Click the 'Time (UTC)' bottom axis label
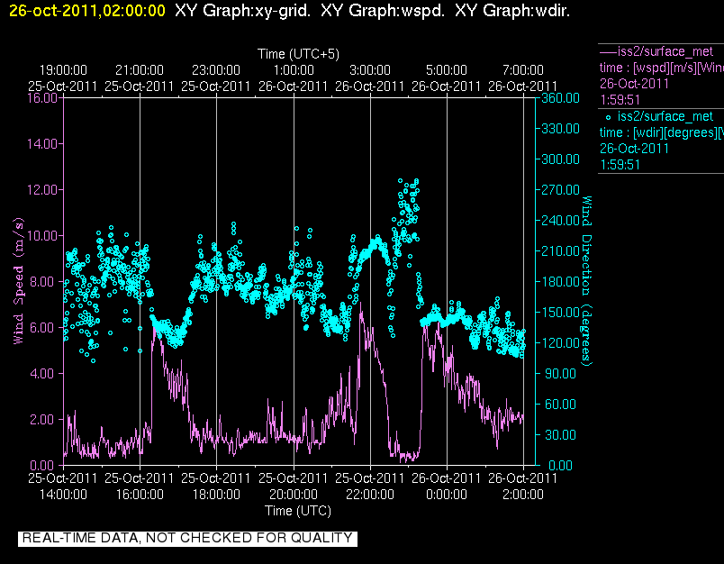 tap(298, 511)
